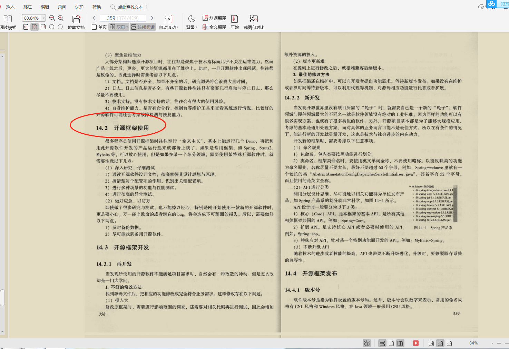Disable 连续阅读 continuous reading mode
509x349 pixels.
pos(143,27)
